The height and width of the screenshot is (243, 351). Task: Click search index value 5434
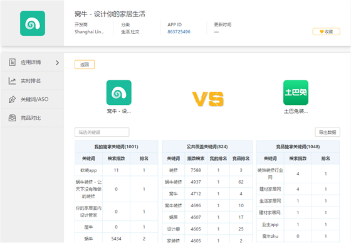(116, 239)
